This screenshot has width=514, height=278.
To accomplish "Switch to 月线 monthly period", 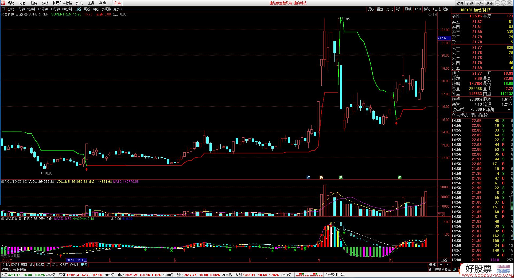I will (x=96, y=9).
